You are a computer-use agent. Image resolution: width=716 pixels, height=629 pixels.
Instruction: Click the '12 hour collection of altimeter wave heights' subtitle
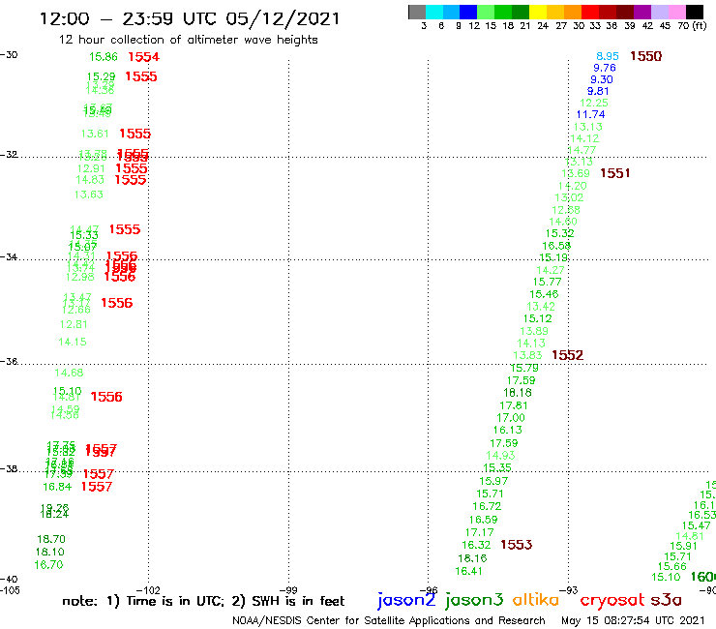(x=188, y=40)
